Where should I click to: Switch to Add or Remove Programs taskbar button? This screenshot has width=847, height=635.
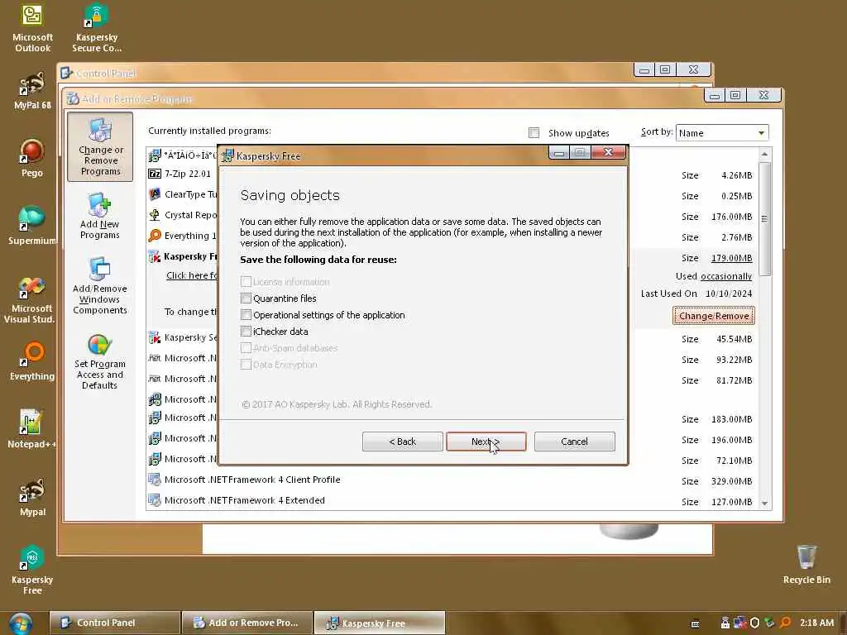(x=247, y=623)
